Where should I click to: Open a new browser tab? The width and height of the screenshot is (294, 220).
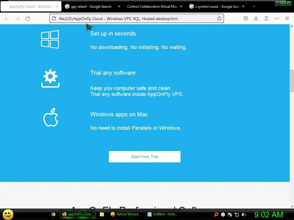(254, 7)
